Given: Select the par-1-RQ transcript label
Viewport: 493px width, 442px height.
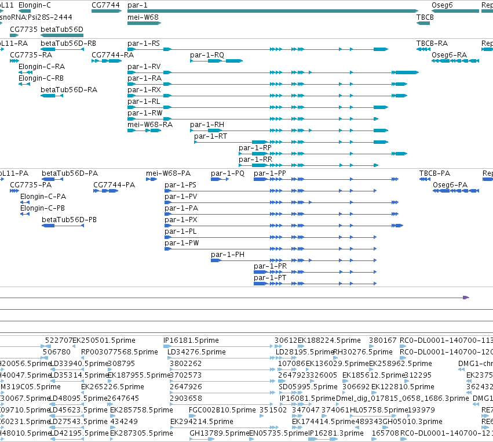Looking at the screenshot, I should [x=207, y=55].
